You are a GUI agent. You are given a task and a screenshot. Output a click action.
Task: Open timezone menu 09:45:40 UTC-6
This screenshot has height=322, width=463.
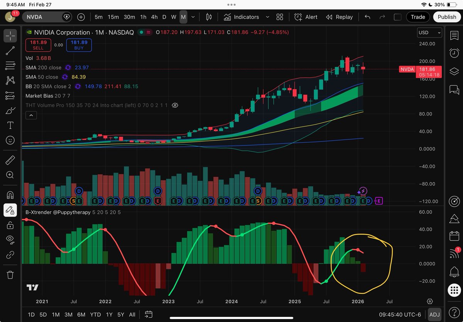point(401,315)
